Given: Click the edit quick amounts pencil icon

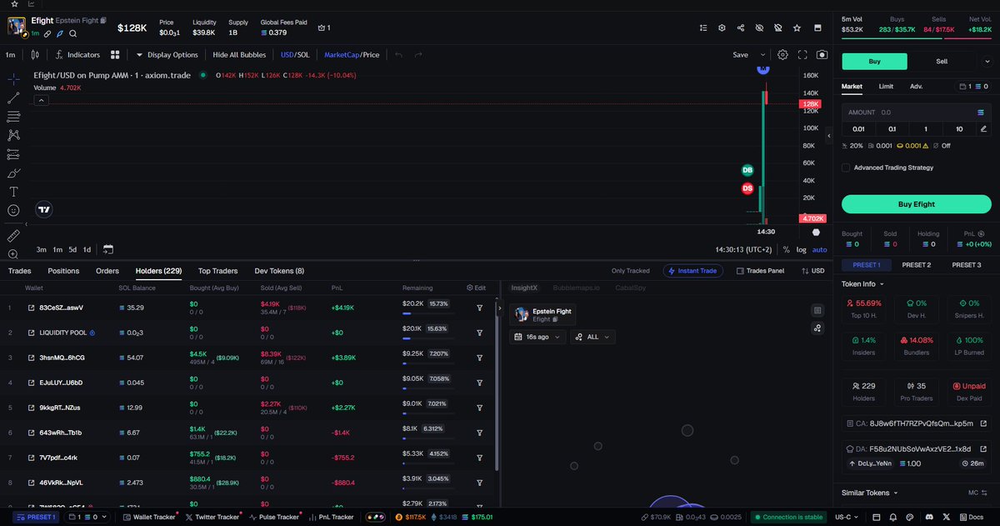Looking at the screenshot, I should tap(984, 128).
